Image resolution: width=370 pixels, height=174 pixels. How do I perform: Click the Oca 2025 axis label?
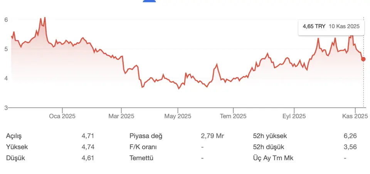tap(62, 116)
